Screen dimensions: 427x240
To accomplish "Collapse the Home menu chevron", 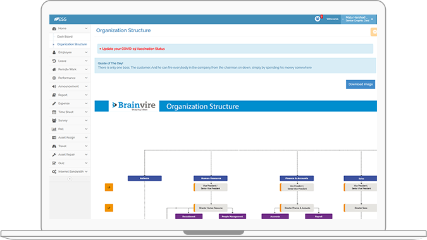I will [x=86, y=28].
